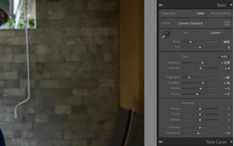This screenshot has width=234, height=146.
Task: Click the Vibrance value field
Action: pos(229,128)
